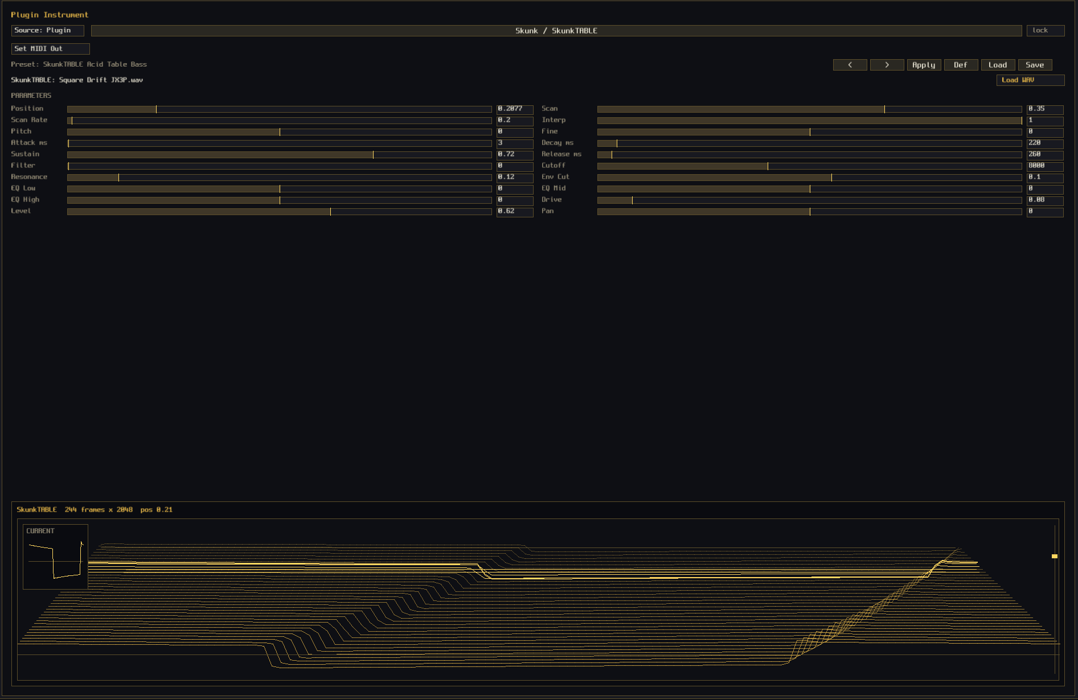Edit Filter value field
The image size is (1078, 700).
coord(515,166)
